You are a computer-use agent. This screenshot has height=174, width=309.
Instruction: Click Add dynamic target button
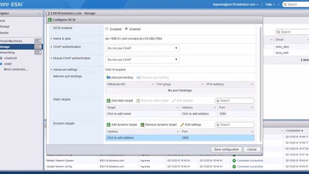[x=122, y=125]
